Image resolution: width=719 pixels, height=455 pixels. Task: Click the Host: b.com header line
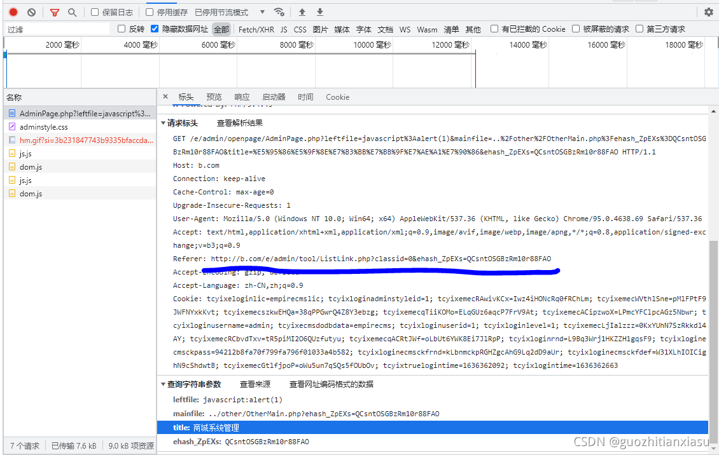pyautogui.click(x=196, y=165)
